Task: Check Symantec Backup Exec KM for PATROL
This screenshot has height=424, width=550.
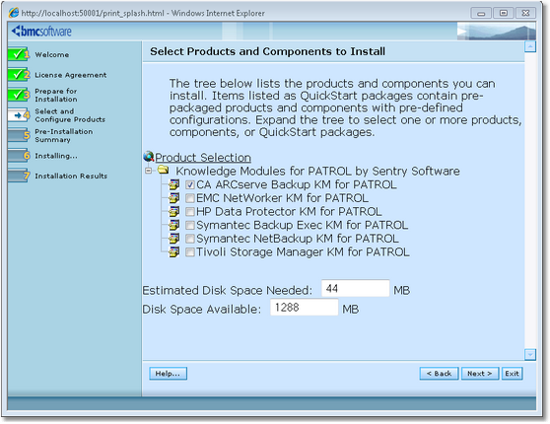Action: [x=190, y=225]
